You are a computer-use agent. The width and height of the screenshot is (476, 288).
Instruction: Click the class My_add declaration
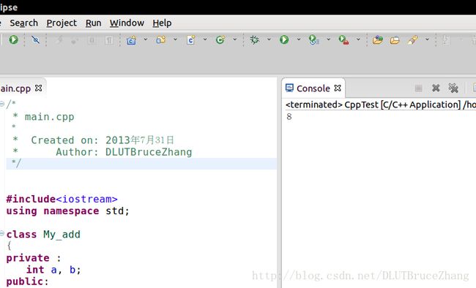point(43,235)
